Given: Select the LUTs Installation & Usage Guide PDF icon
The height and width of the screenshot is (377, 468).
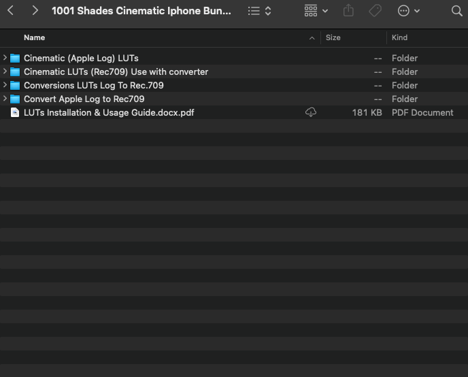Looking at the screenshot, I should point(15,112).
